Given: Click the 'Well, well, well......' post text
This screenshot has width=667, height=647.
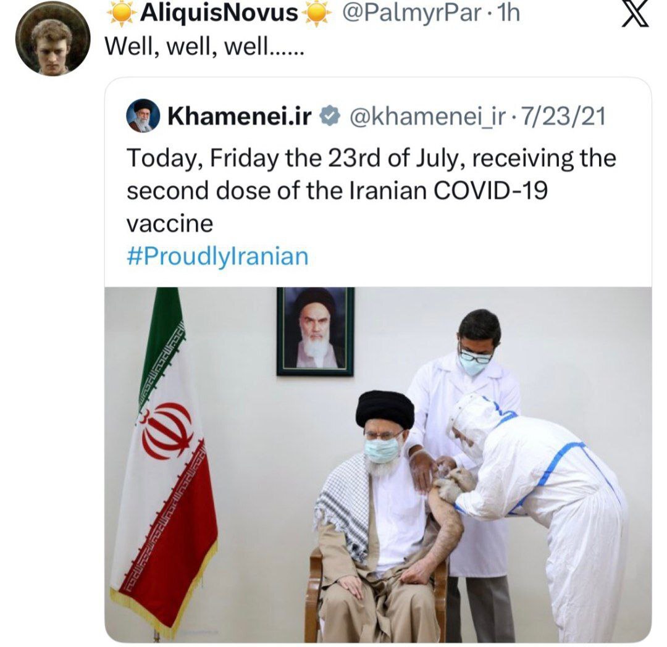Looking at the screenshot, I should (x=204, y=46).
